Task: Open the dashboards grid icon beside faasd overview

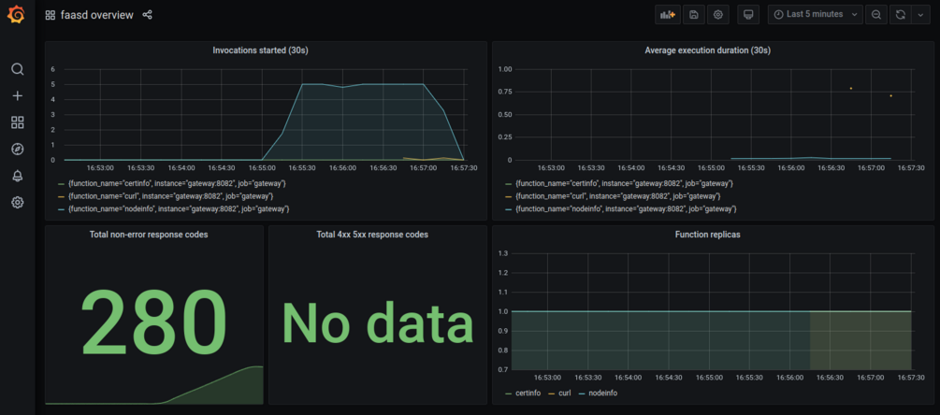Action: click(51, 15)
